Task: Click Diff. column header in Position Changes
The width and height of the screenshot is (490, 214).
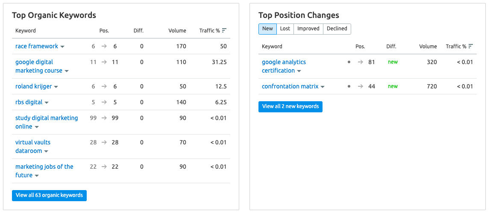Action: [x=391, y=46]
